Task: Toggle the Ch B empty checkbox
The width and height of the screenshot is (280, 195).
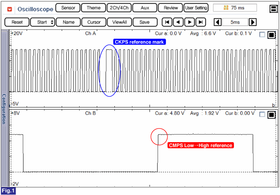Action: pyautogui.click(x=262, y=115)
